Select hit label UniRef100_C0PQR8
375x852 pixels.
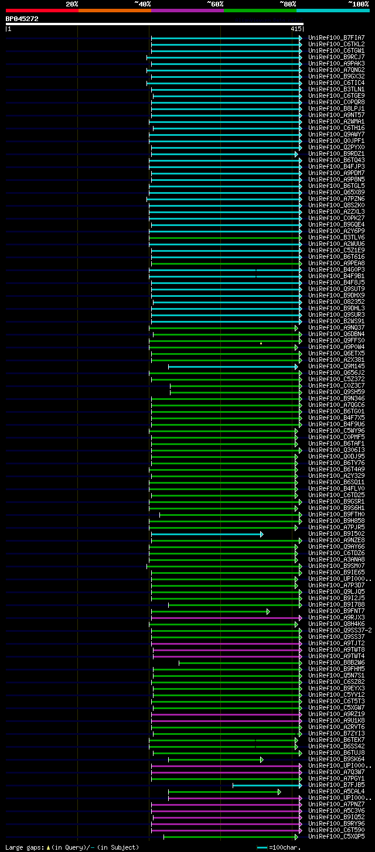click(336, 102)
